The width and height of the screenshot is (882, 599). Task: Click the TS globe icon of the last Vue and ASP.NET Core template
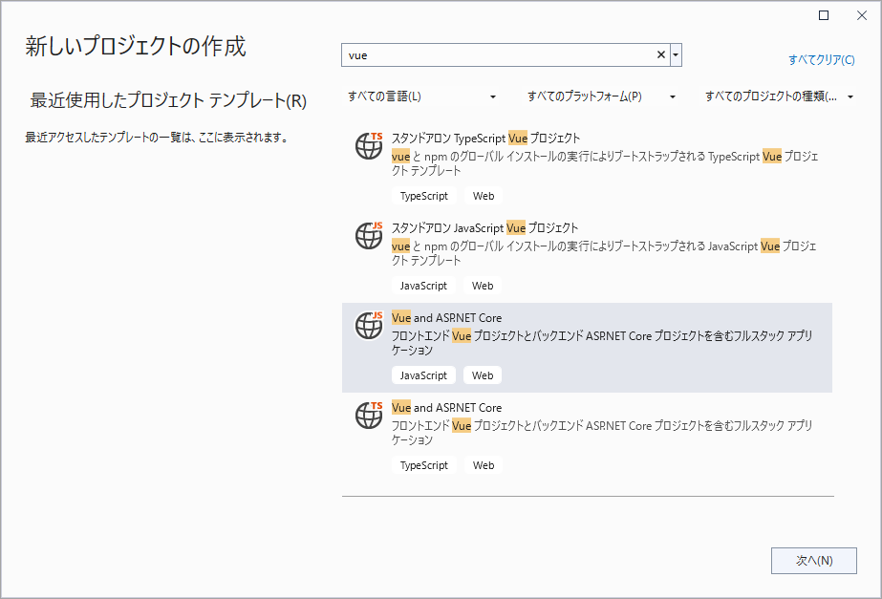(x=369, y=415)
